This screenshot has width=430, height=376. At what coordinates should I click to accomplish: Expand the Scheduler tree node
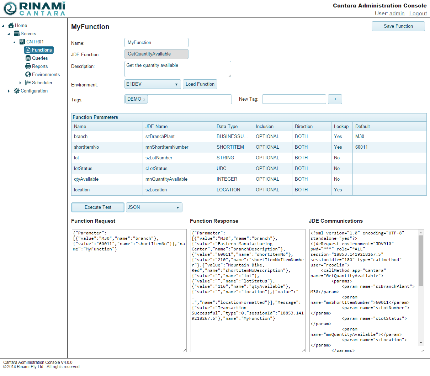point(20,83)
